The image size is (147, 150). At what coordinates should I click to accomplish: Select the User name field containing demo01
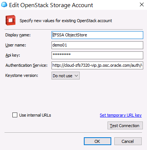point(97,45)
